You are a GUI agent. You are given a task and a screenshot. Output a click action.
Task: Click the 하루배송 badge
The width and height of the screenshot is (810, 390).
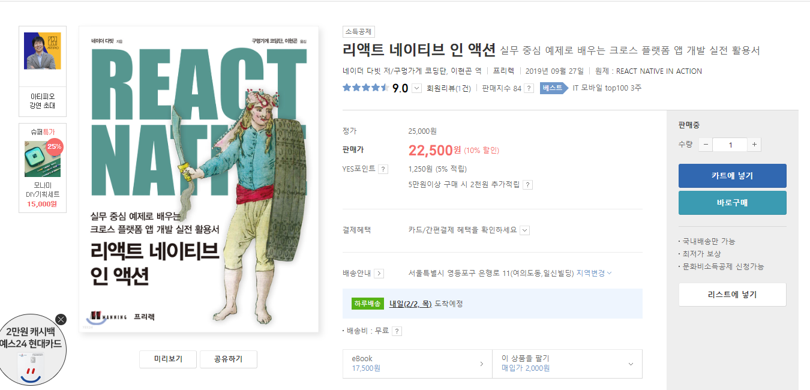click(x=367, y=304)
